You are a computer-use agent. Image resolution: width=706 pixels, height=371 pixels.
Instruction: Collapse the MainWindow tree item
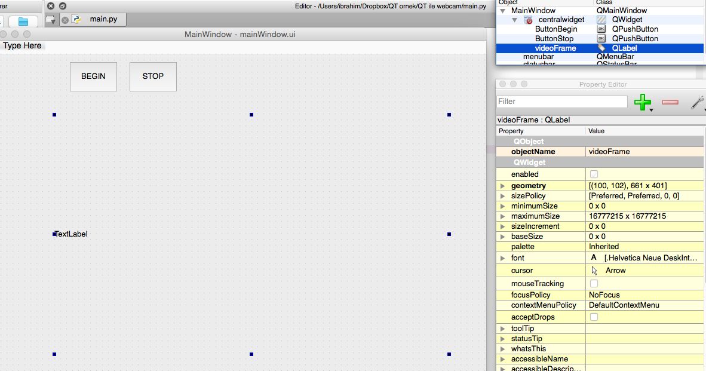coord(502,10)
